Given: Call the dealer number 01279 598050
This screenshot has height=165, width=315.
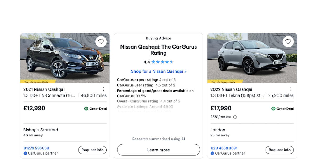Looking at the screenshot, I should [36, 148].
